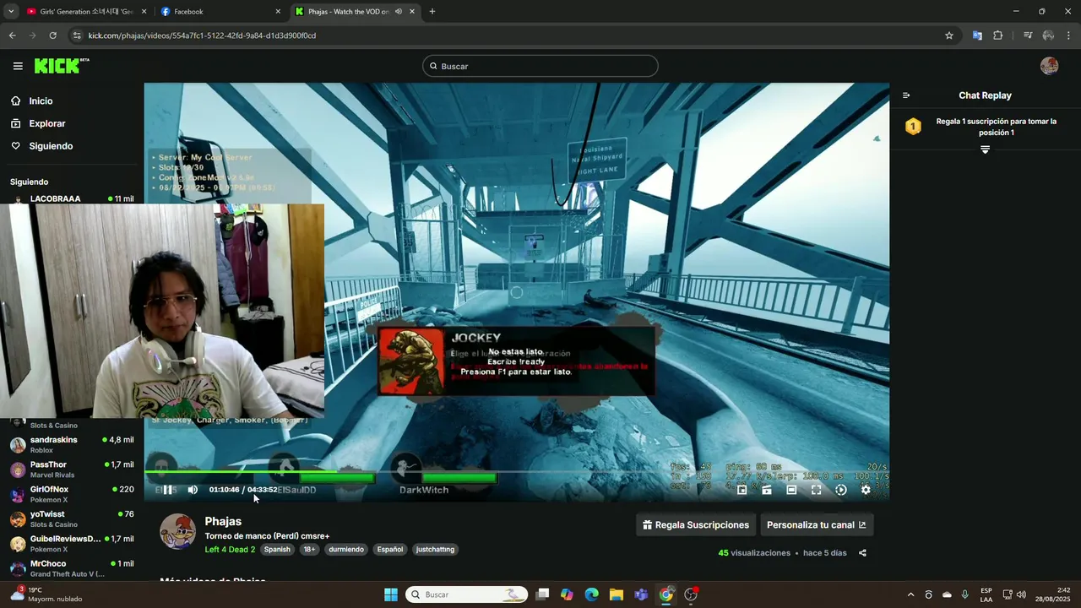Open sandraskins channel in sidebar

(x=72, y=445)
